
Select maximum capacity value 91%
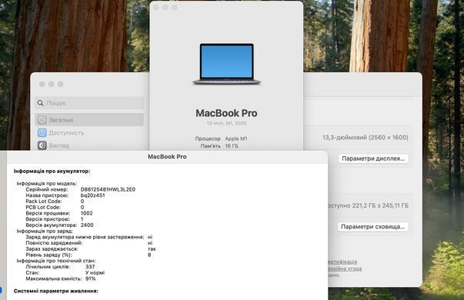(91, 278)
